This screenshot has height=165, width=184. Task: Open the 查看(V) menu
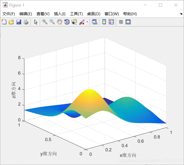tap(43, 14)
